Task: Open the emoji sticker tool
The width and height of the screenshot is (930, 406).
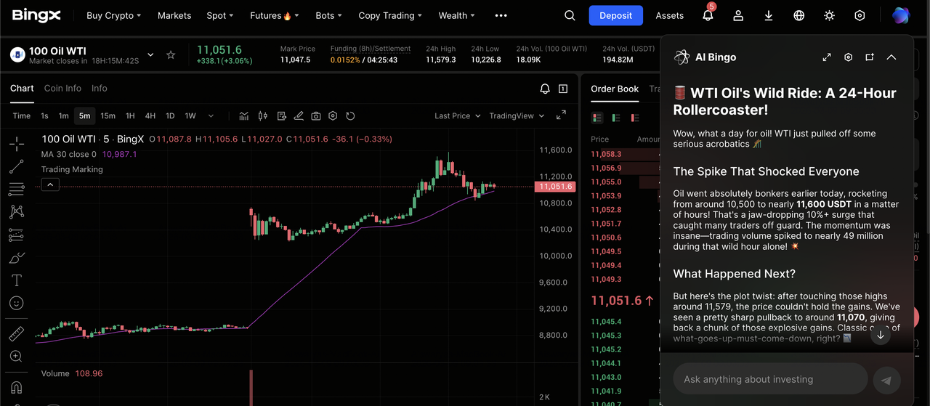Action: tap(16, 303)
